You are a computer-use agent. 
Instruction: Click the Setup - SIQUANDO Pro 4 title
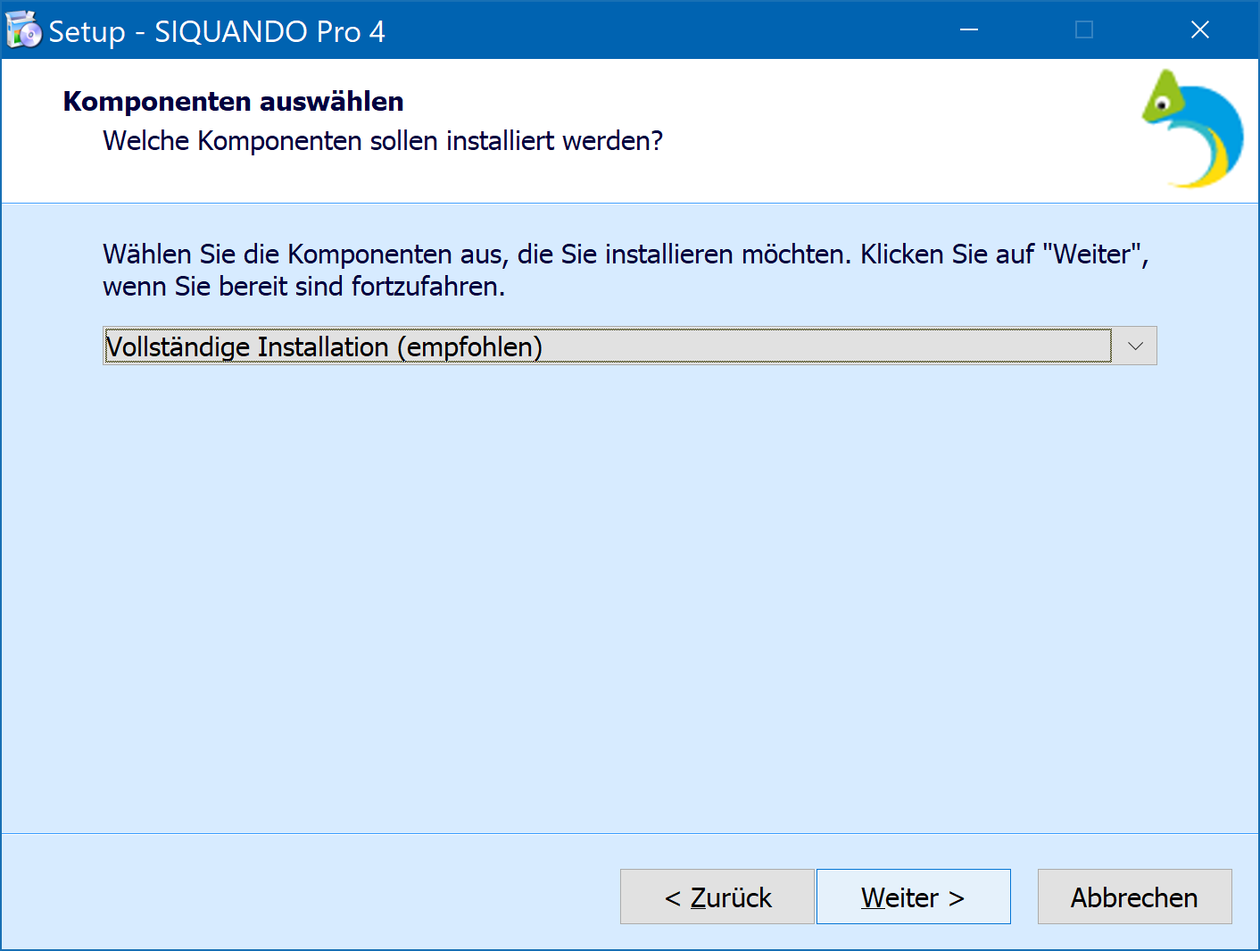(217, 31)
